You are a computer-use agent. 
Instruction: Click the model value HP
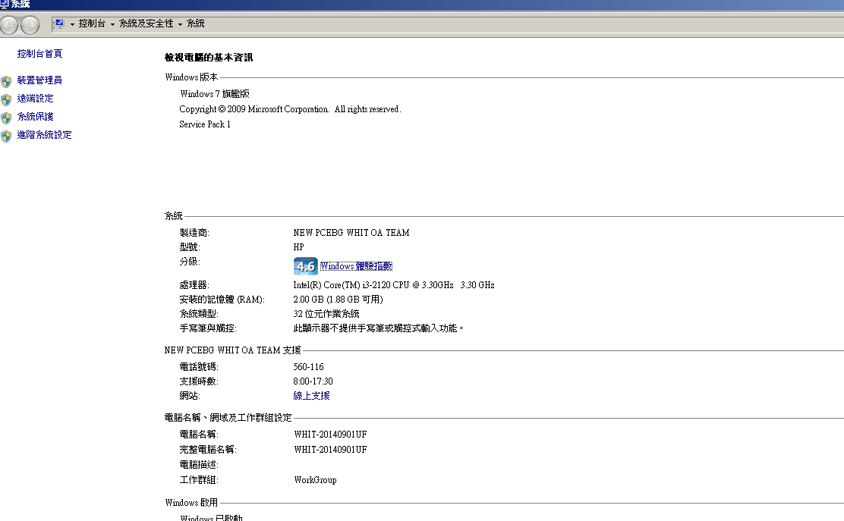298,247
